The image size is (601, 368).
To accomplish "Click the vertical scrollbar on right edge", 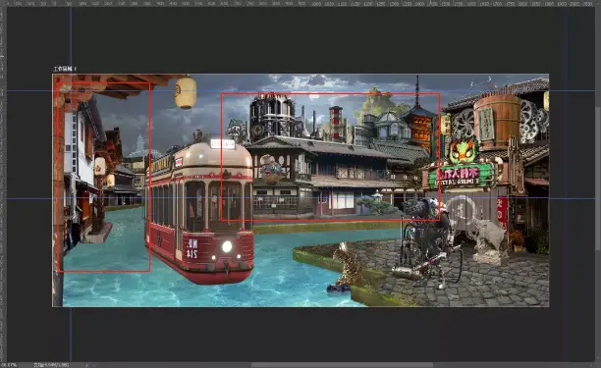I will coord(597,184).
